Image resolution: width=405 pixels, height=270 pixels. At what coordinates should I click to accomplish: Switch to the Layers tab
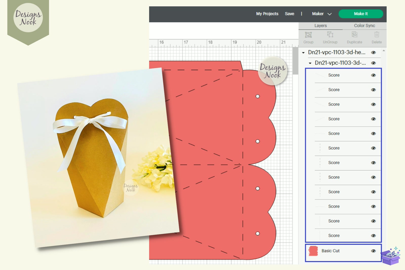pos(320,26)
